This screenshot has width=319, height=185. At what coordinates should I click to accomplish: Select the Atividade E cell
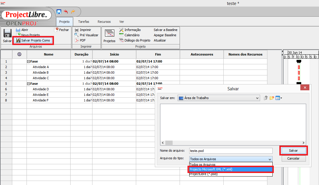[49, 95]
